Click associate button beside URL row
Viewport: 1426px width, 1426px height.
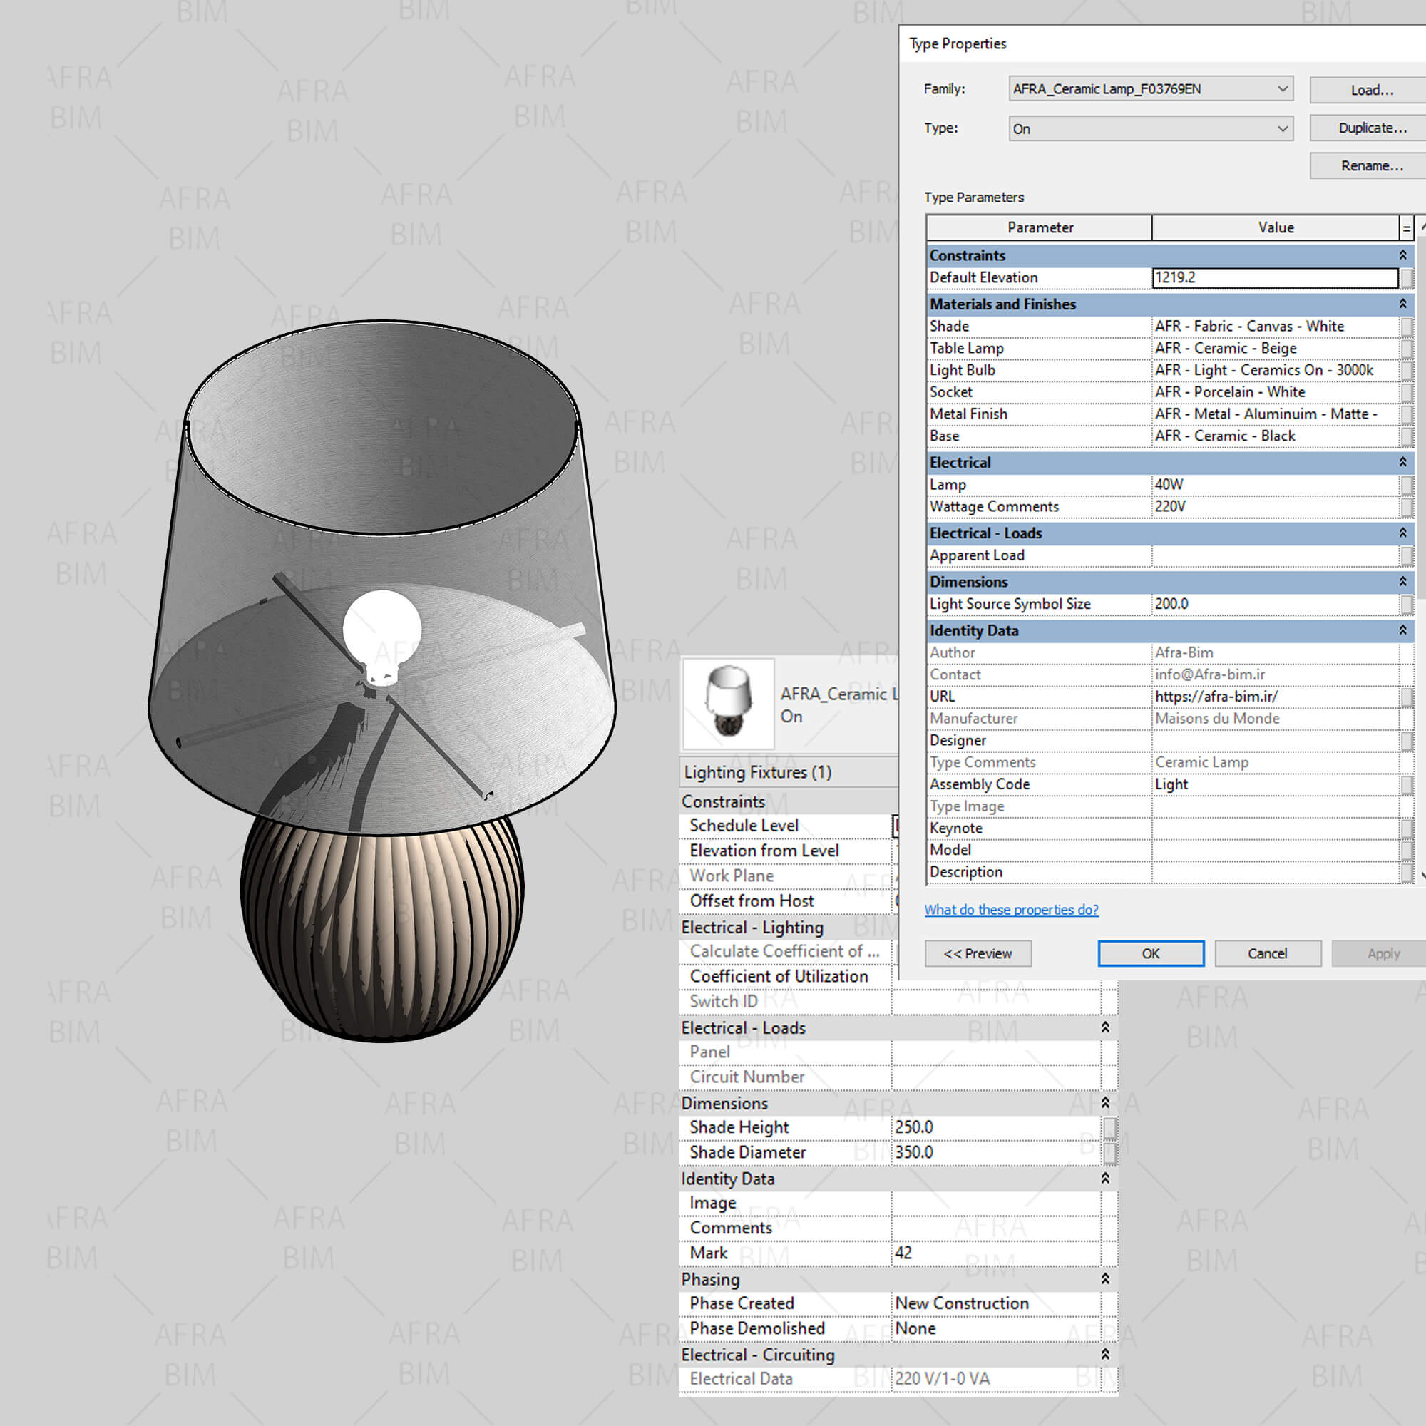[x=1407, y=697]
